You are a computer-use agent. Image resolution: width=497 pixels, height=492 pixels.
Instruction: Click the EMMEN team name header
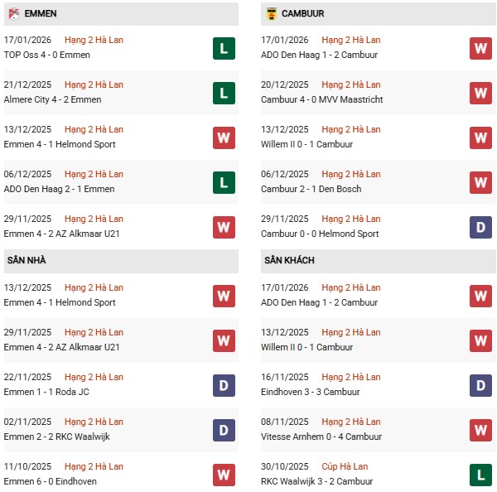(41, 13)
